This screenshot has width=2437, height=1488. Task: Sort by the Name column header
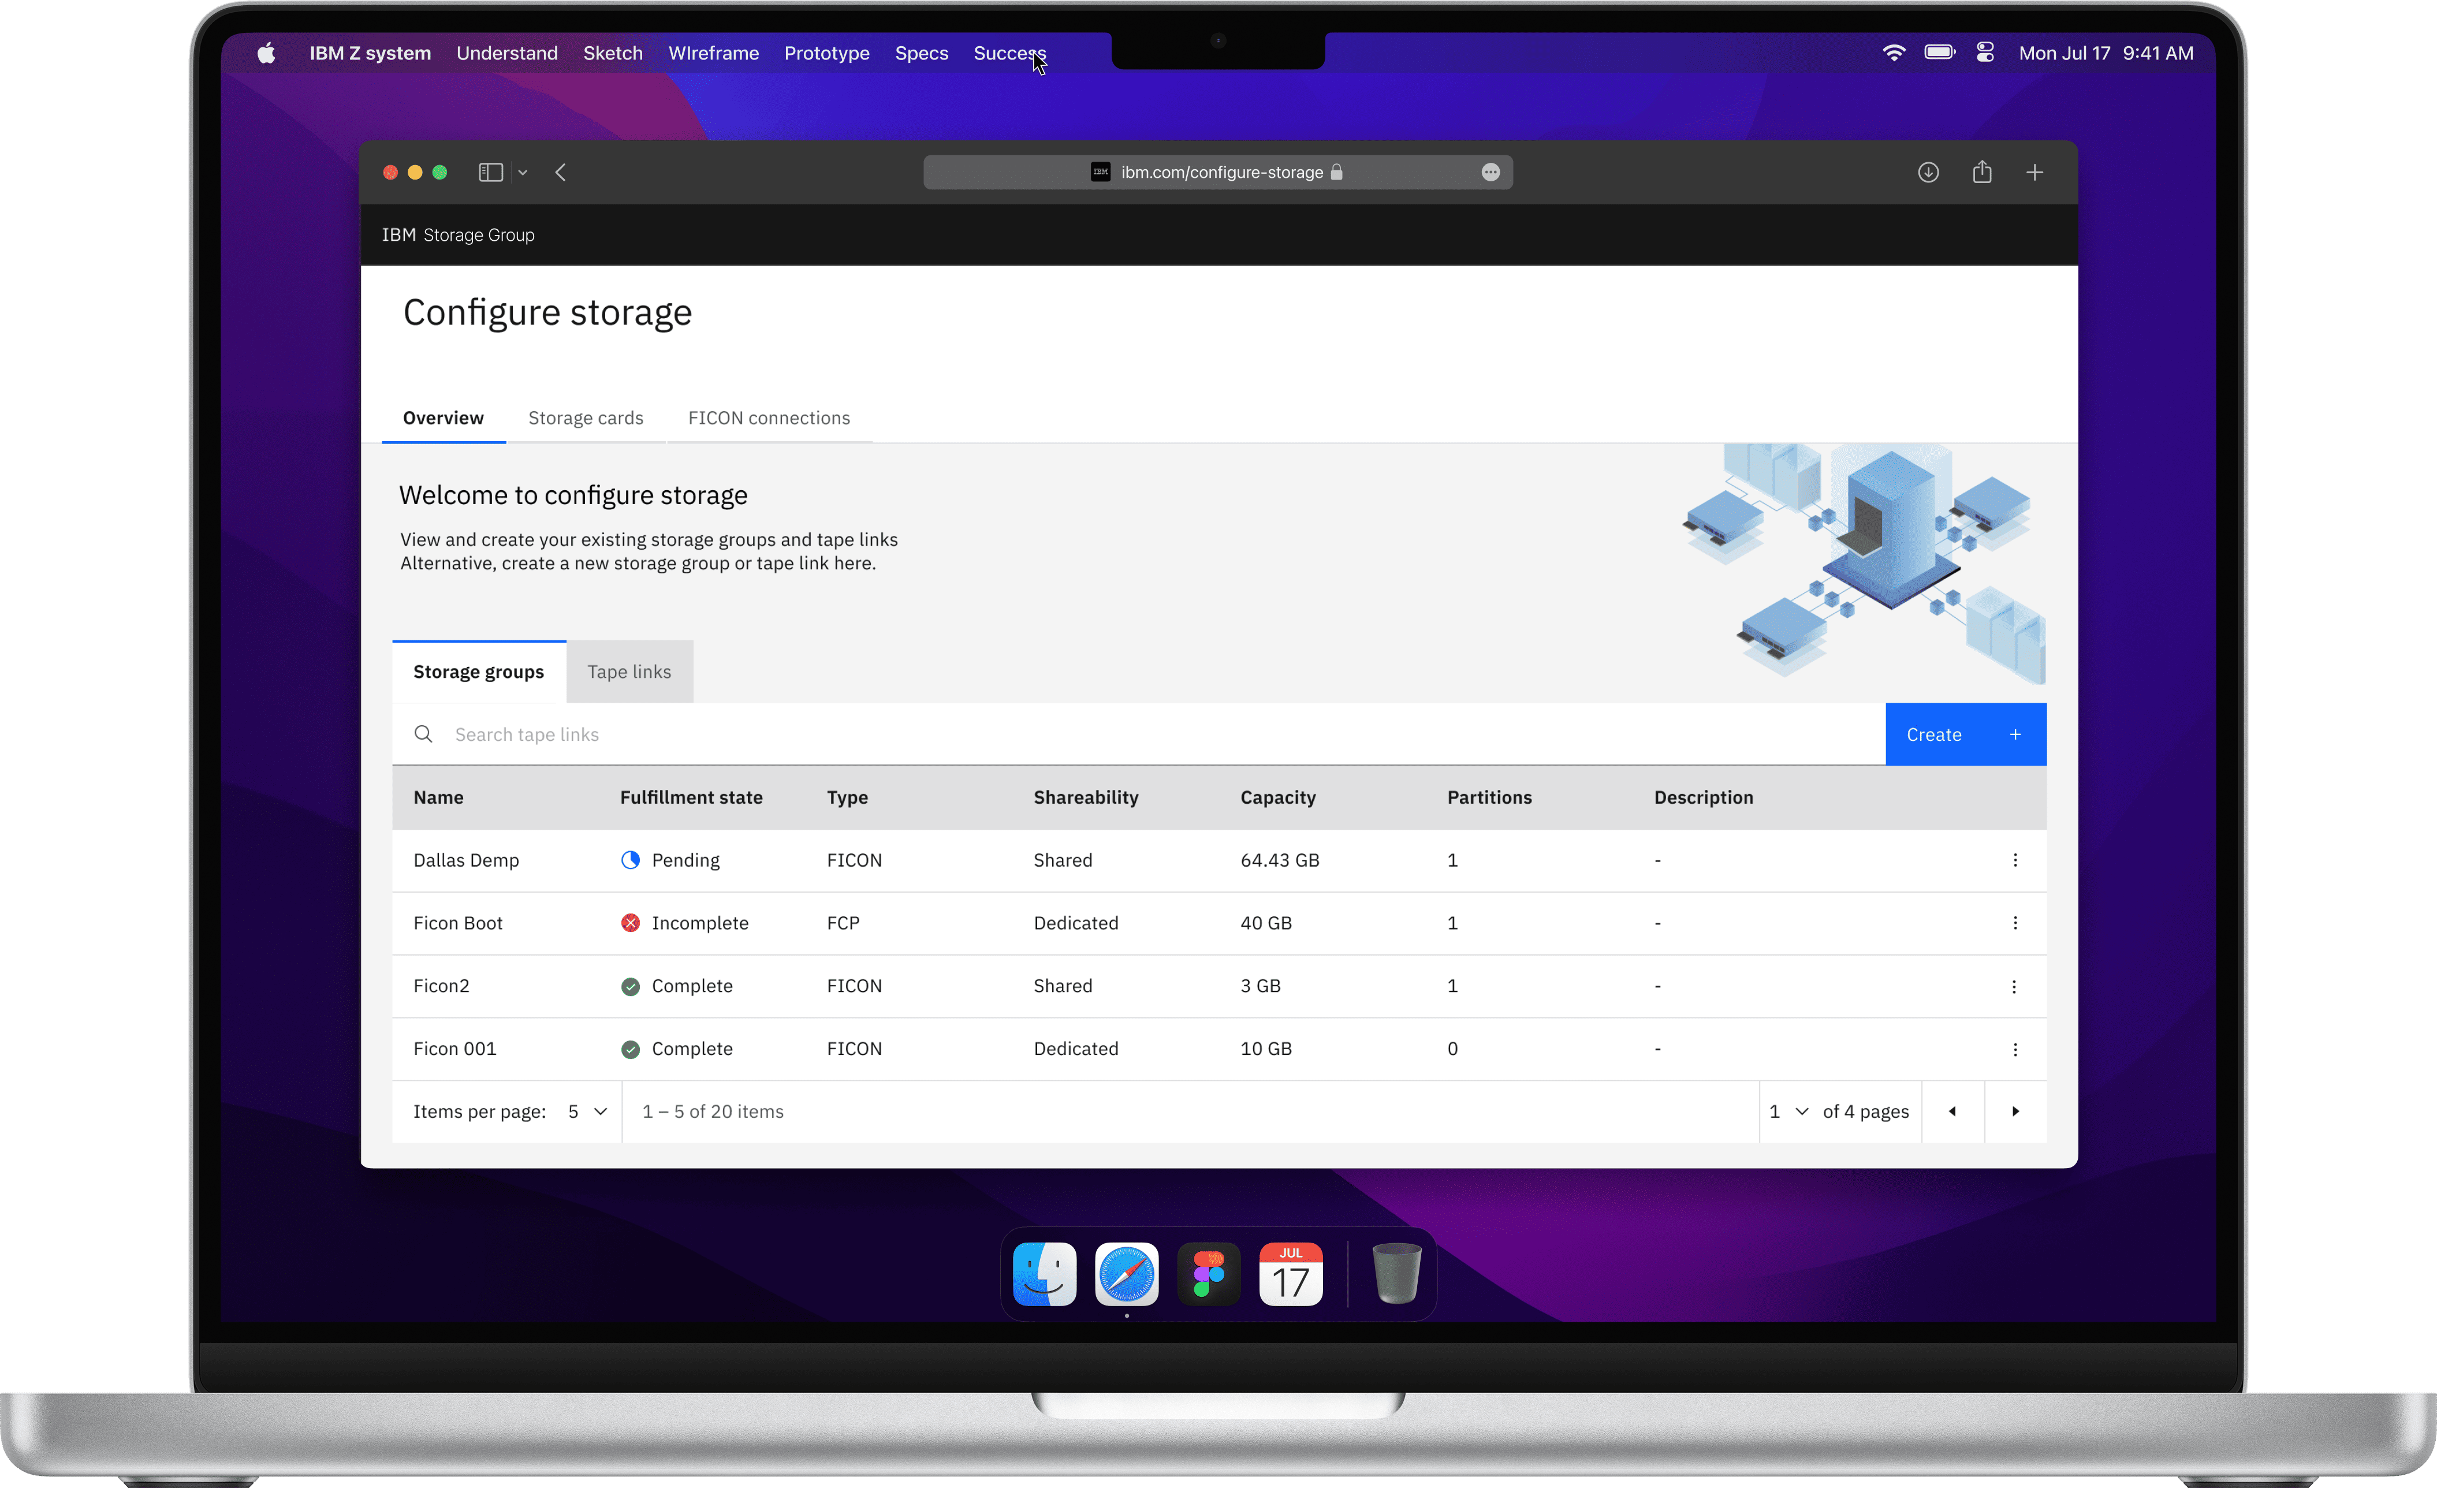pyautogui.click(x=438, y=797)
